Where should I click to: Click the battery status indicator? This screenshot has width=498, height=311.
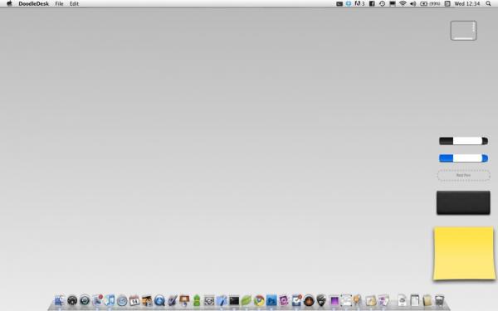coord(430,4)
